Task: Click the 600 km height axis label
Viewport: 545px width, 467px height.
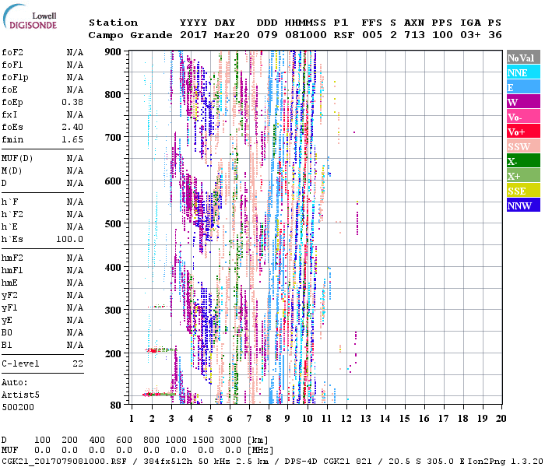Action: click(x=113, y=181)
